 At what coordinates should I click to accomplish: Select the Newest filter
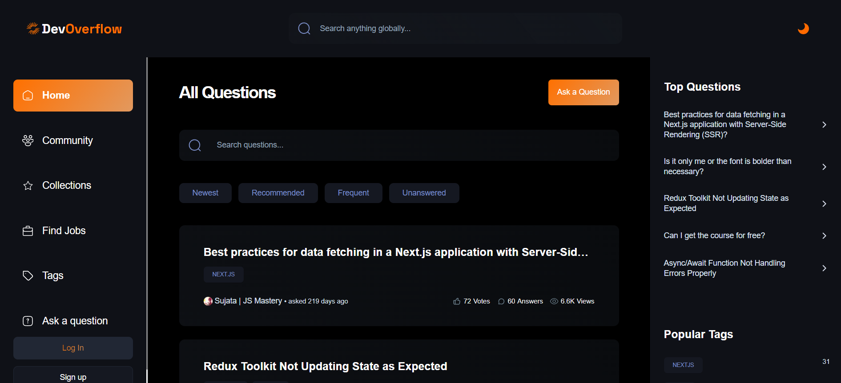205,193
